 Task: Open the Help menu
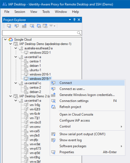[75, 12]
